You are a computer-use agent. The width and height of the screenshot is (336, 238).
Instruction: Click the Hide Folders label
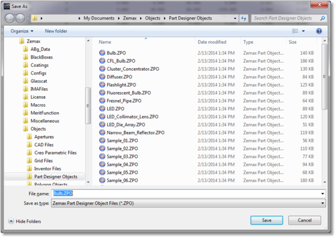point(28,221)
